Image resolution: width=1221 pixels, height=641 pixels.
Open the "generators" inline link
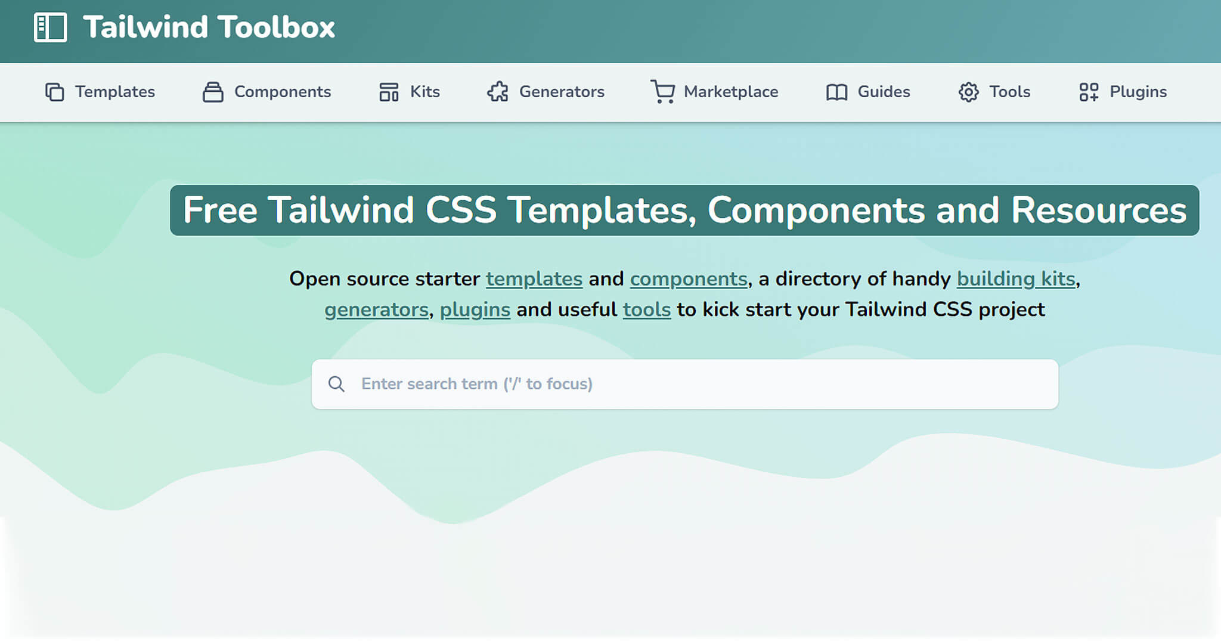377,310
